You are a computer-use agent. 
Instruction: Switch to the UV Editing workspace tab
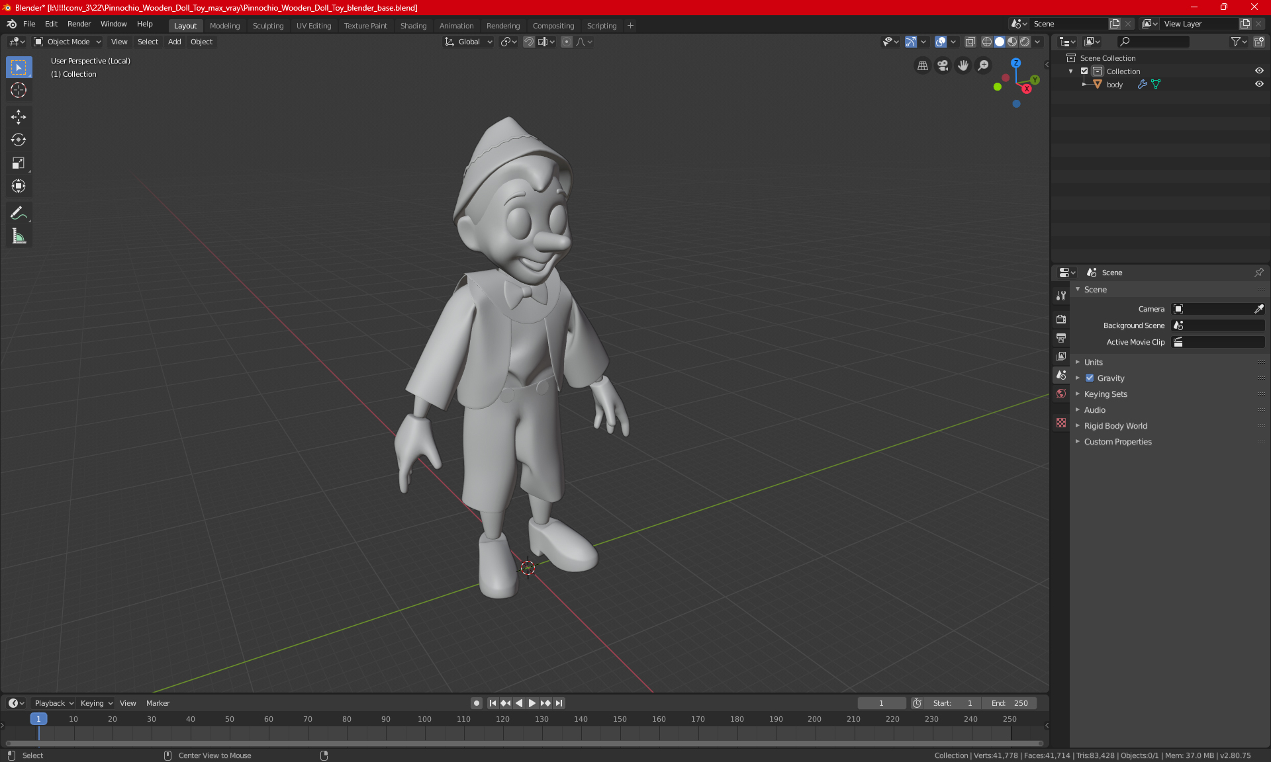(x=314, y=26)
